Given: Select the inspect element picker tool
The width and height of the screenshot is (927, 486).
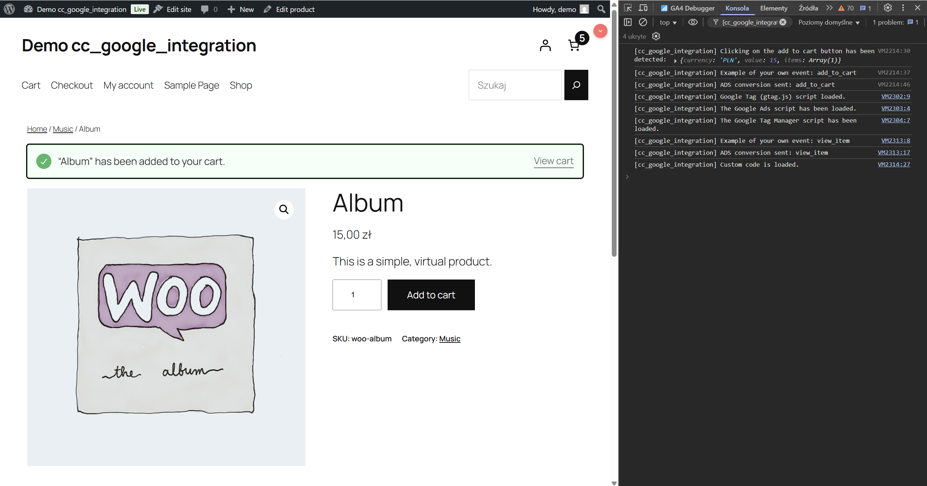Looking at the screenshot, I should [x=628, y=8].
